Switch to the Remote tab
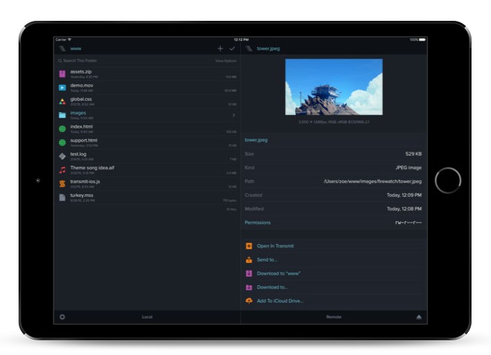This screenshot has height=355, width=491. [334, 317]
